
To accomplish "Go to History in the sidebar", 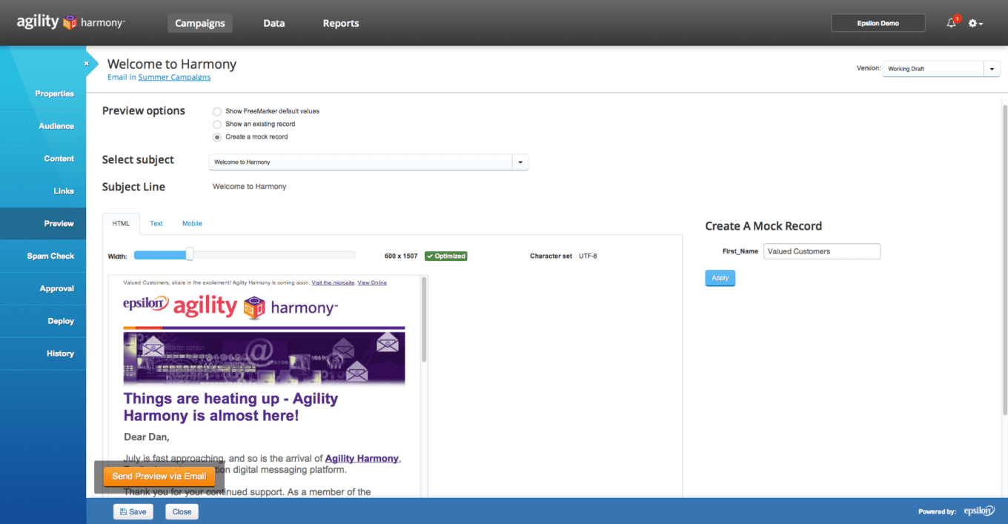I will [x=43, y=354].
